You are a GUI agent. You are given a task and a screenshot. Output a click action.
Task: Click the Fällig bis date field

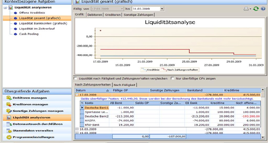[146, 9]
